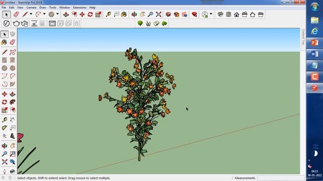323x181 pixels.
Task: Expand the Arc tool dropdown arrow
Action: 44,14
